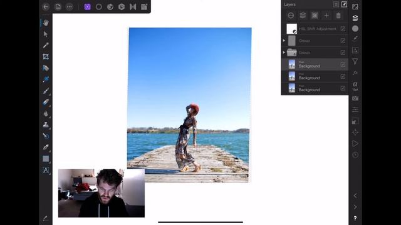The width and height of the screenshot is (401, 225).
Task: Select the Clone stamp tool
Action: [x=46, y=125]
